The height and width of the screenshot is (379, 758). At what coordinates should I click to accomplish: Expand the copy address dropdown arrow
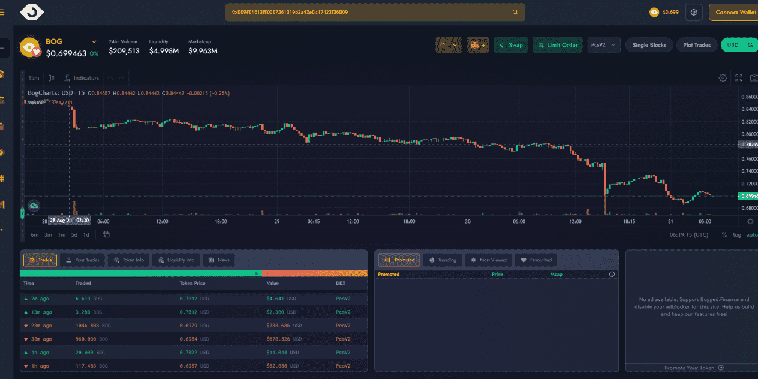[455, 45]
